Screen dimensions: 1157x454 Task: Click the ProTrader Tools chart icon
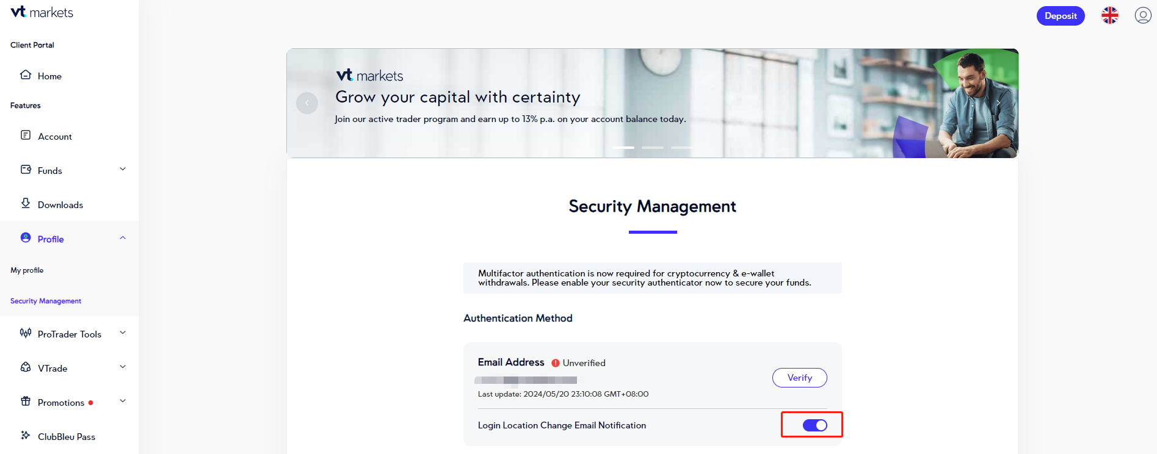coord(26,333)
